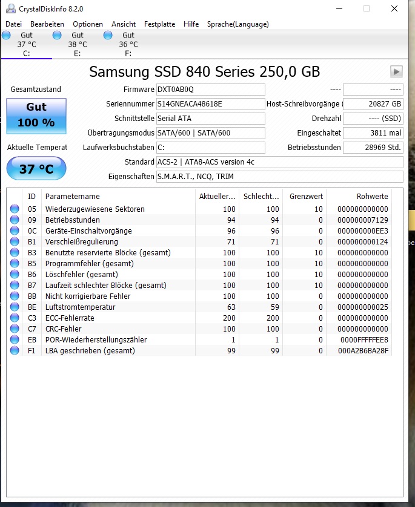
Task: Click status orb for ECC-Fehlerrate
Action: pyautogui.click(x=15, y=318)
